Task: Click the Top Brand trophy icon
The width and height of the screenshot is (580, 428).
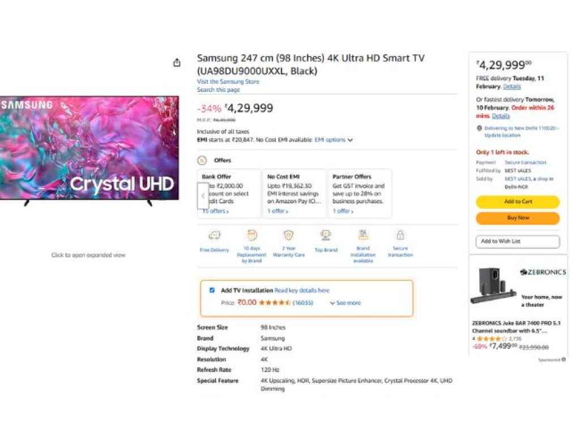Action: [x=326, y=235]
